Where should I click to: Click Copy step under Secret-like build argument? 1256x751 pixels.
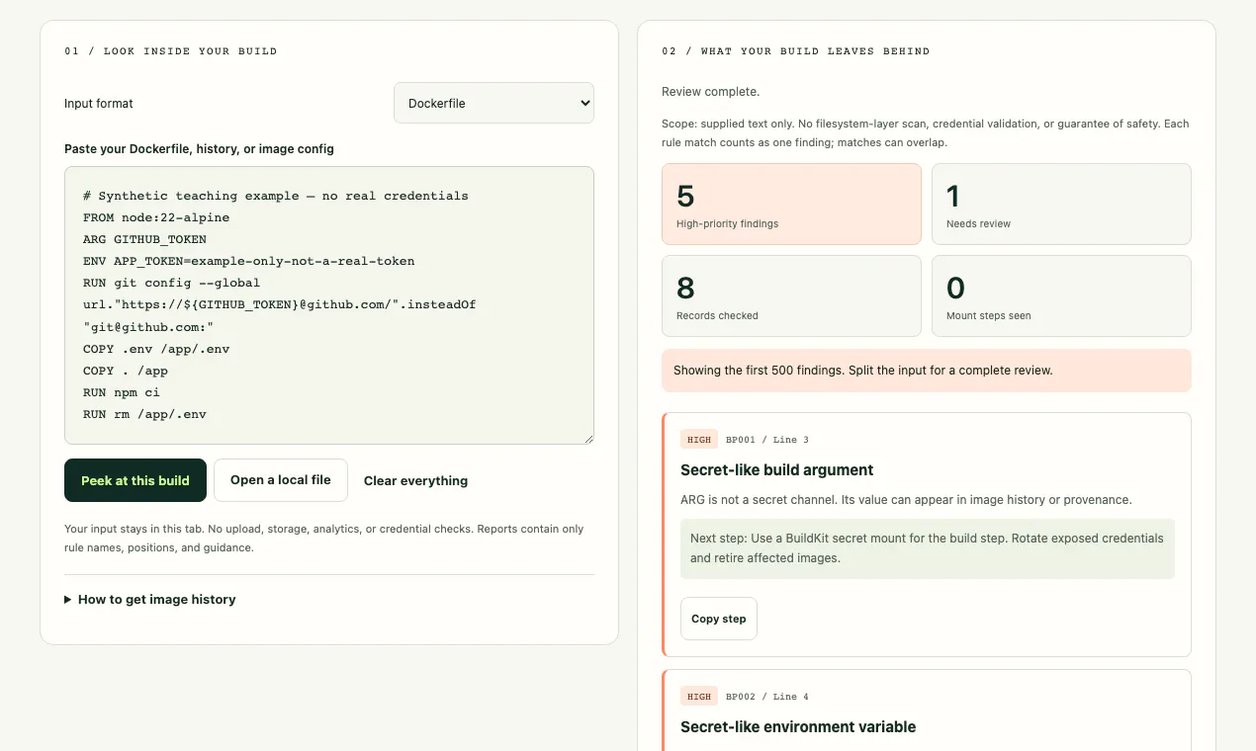click(719, 619)
